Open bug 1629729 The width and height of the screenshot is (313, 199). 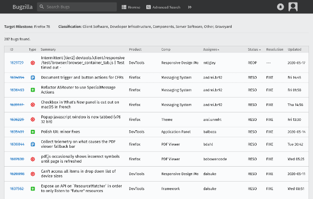(17, 63)
